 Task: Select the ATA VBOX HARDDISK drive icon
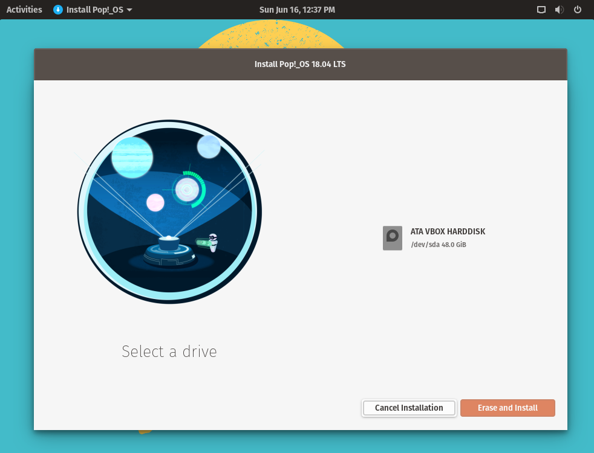393,238
